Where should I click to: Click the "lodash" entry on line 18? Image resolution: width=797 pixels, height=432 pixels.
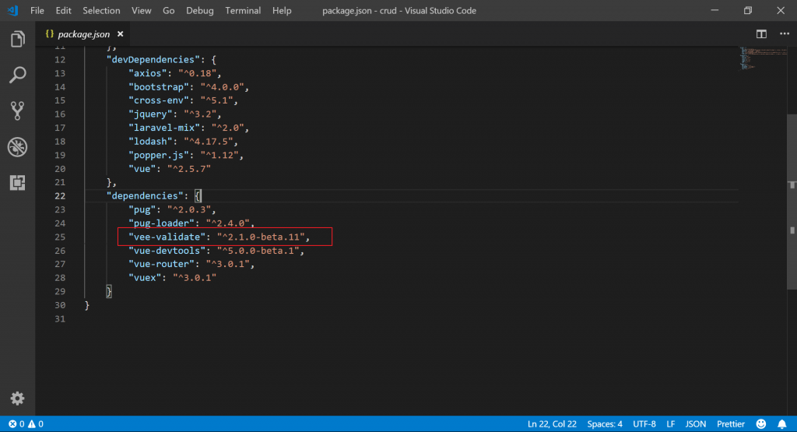click(183, 142)
